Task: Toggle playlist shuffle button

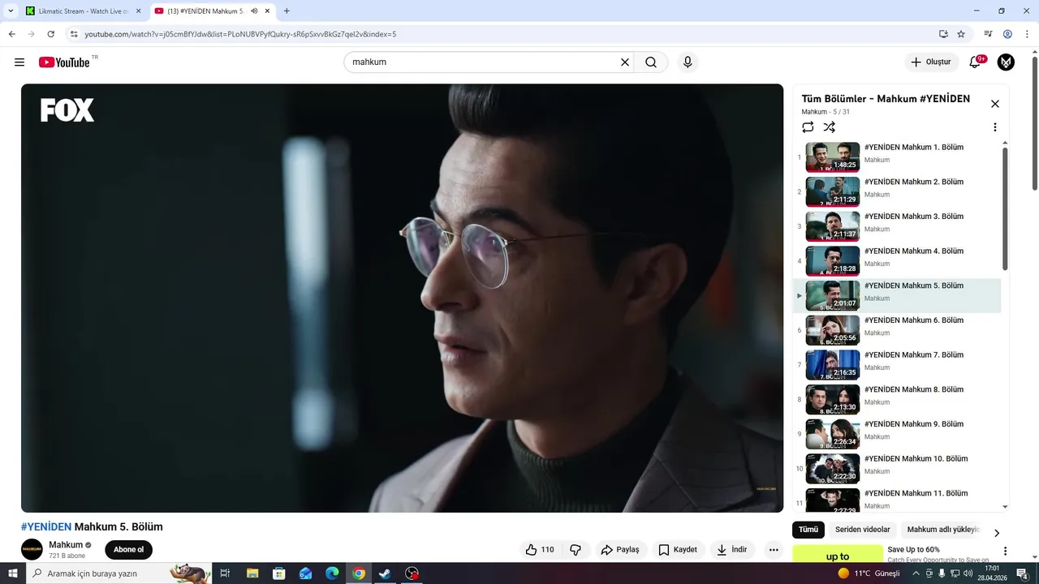Action: coord(829,127)
